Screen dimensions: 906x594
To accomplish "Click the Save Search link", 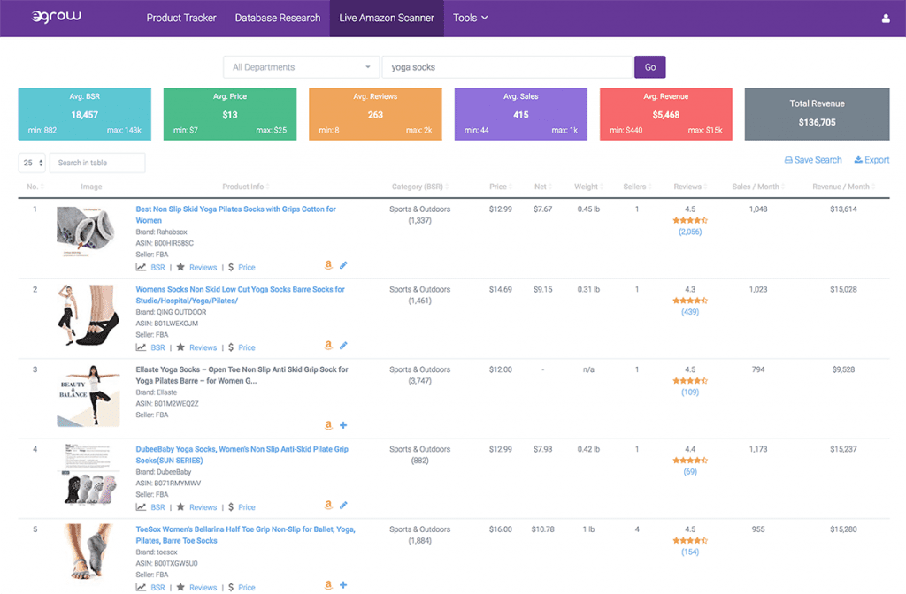I will pyautogui.click(x=813, y=160).
